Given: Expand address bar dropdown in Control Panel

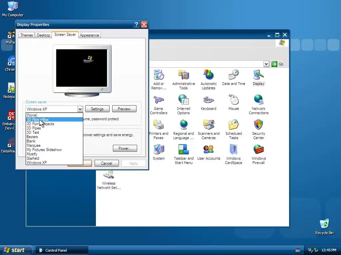Looking at the screenshot, I should click(266, 64).
